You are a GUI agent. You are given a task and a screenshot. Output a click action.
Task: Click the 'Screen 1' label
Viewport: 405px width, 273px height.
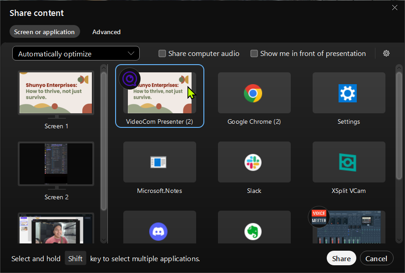pos(56,126)
